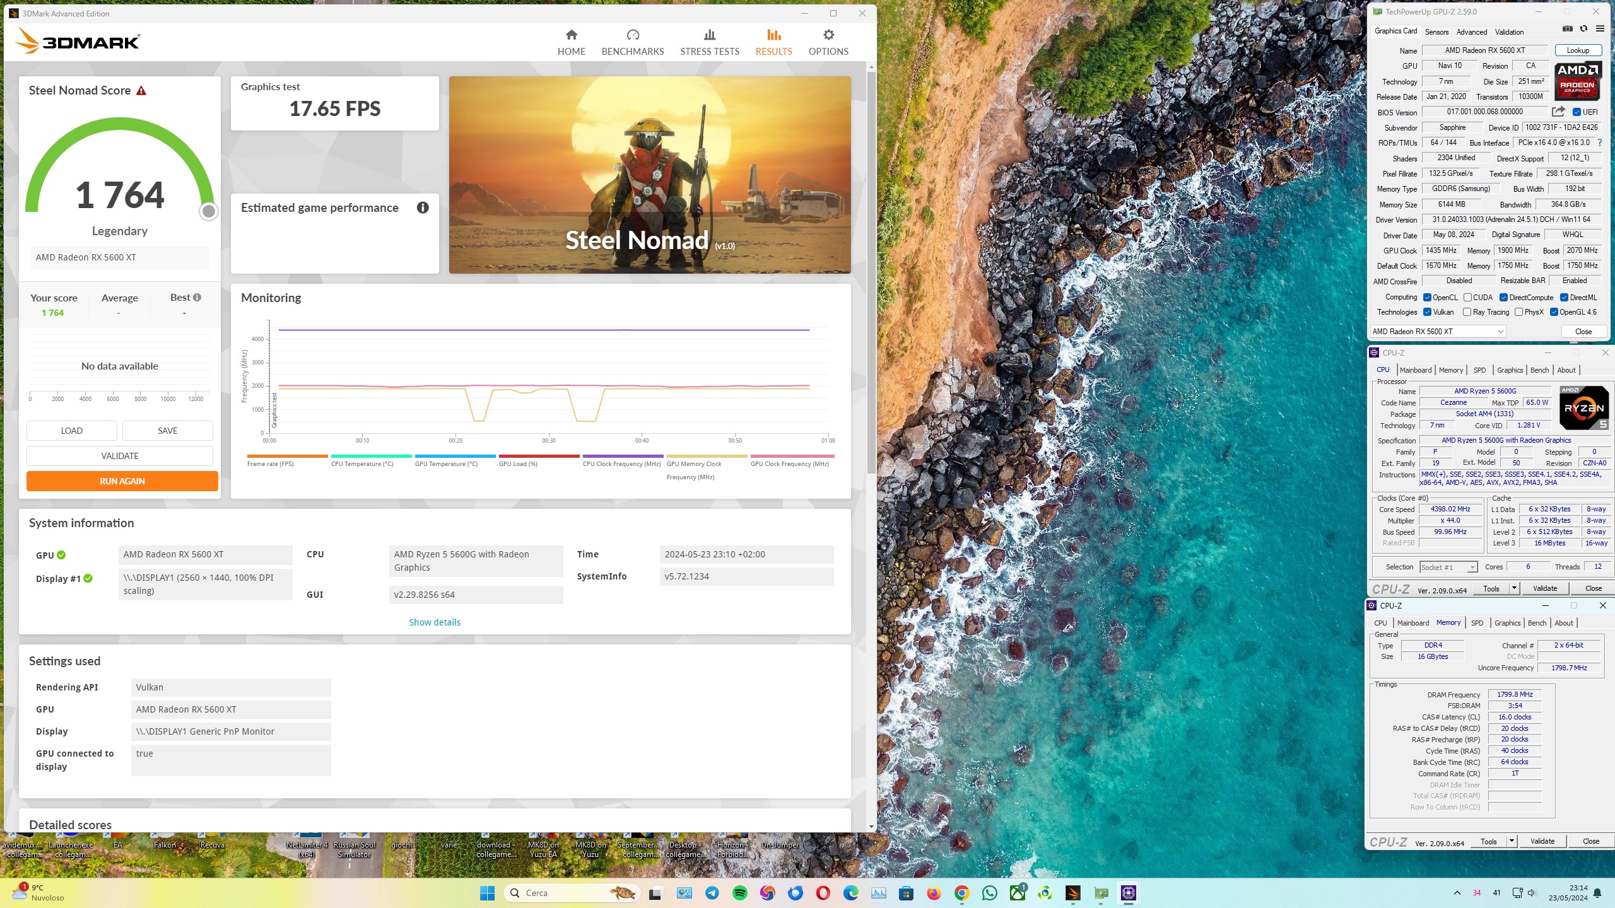Toggle the Vulkan checkbox

pyautogui.click(x=1427, y=312)
